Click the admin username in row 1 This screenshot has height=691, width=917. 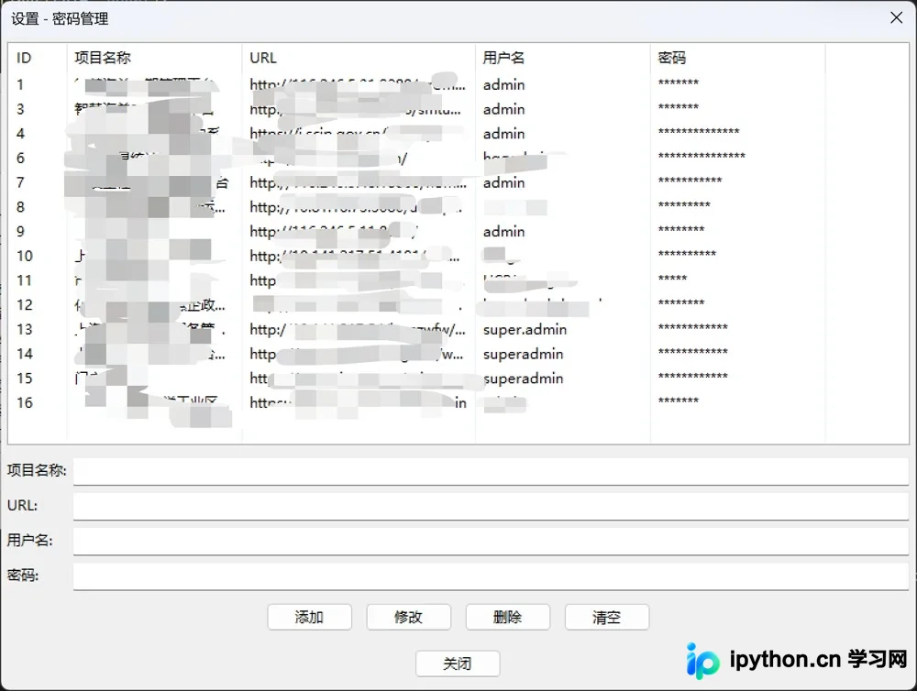pyautogui.click(x=503, y=85)
